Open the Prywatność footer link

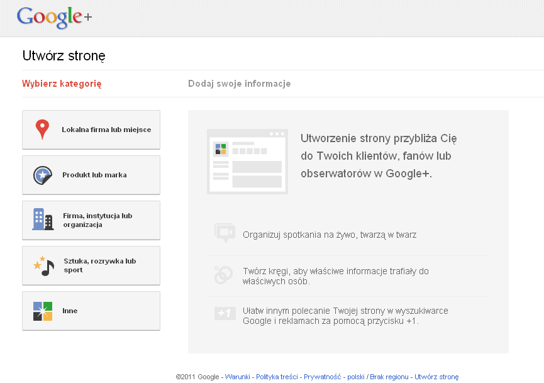(x=323, y=377)
